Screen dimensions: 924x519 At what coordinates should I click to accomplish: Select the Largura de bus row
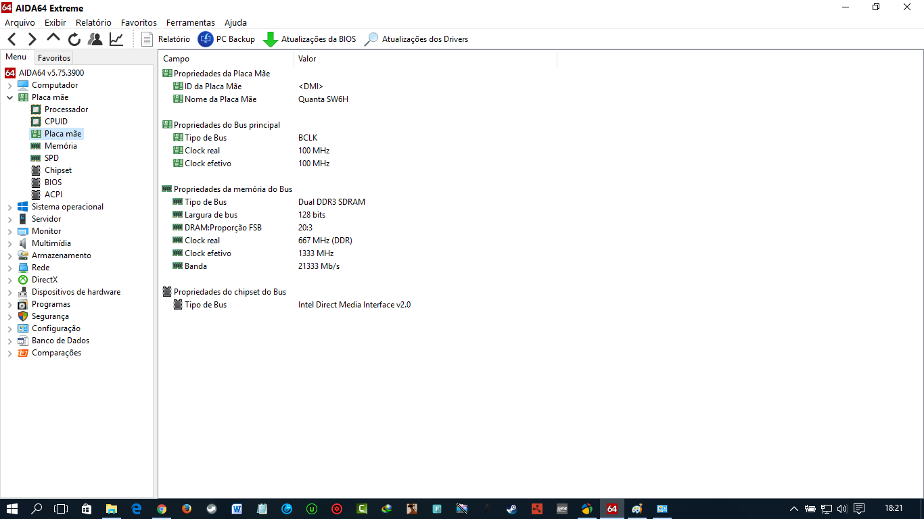211,215
